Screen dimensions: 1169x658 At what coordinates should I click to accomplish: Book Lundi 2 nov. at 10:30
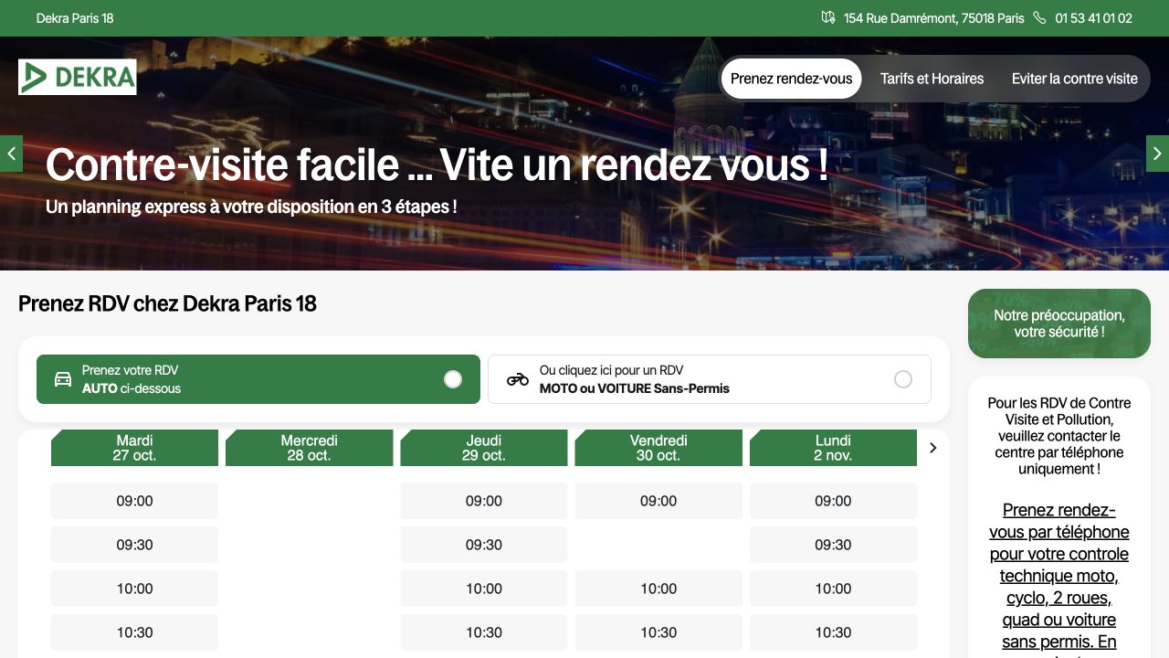(x=833, y=632)
